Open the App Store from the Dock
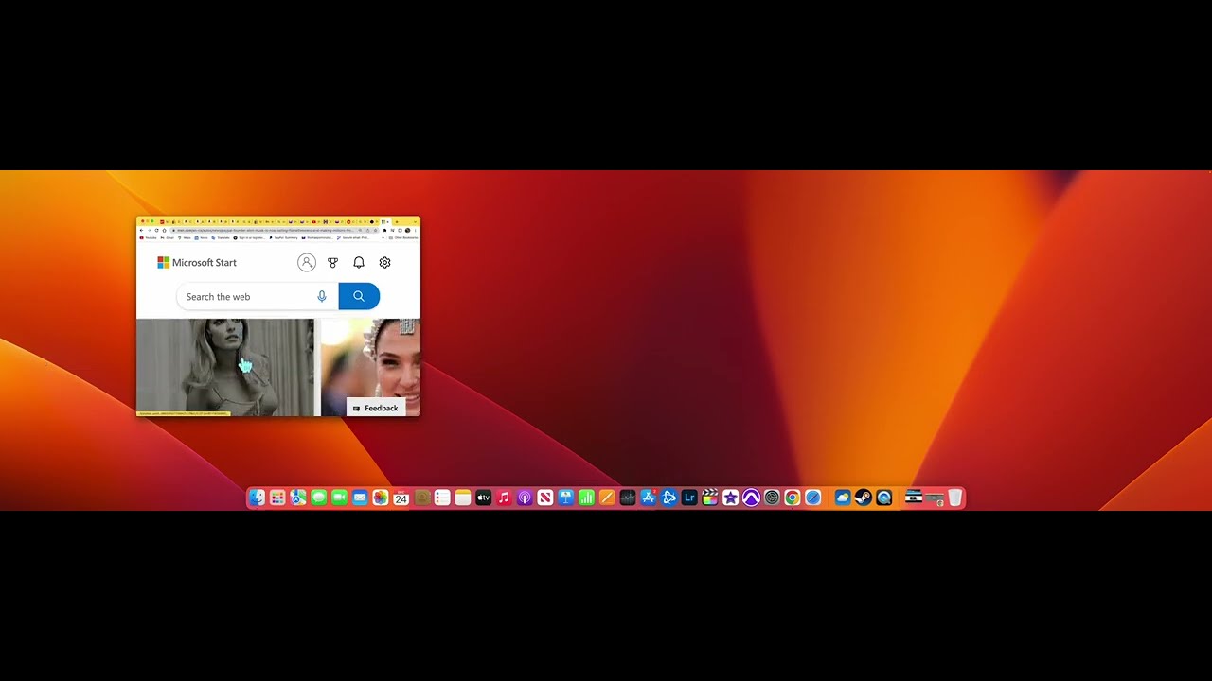This screenshot has height=681, width=1212. [649, 498]
